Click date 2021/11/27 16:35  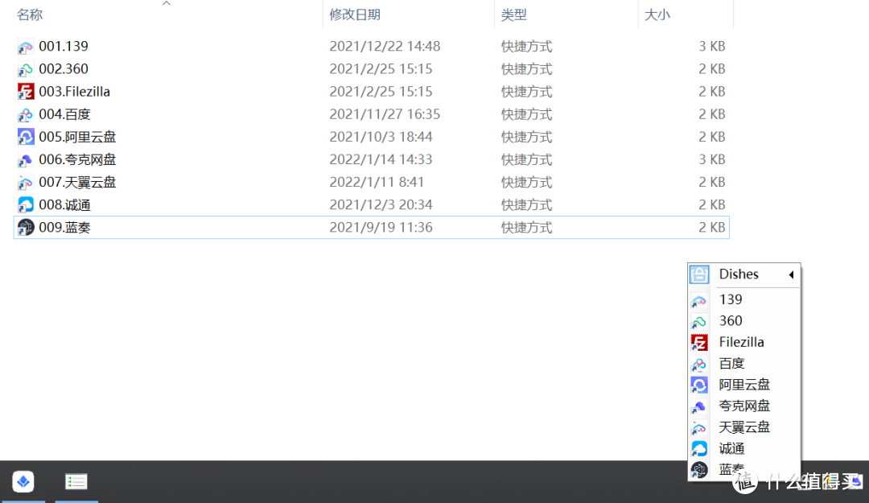pyautogui.click(x=385, y=114)
